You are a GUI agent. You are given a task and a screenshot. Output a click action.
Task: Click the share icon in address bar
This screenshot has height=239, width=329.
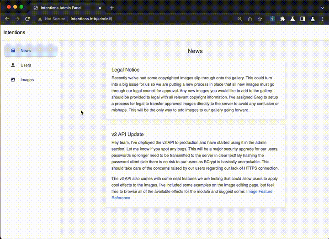pyautogui.click(x=250, y=19)
